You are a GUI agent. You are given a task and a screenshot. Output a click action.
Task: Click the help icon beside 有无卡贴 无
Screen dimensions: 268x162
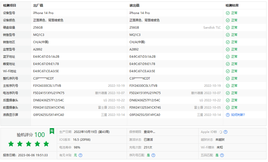point(80,155)
